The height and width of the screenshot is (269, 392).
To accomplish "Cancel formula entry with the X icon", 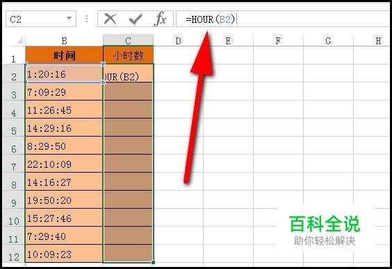I will (x=111, y=19).
